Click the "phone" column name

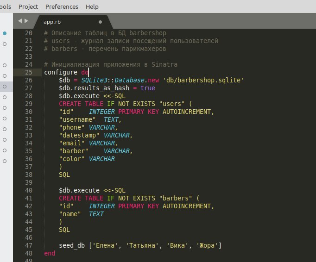tap(72, 127)
